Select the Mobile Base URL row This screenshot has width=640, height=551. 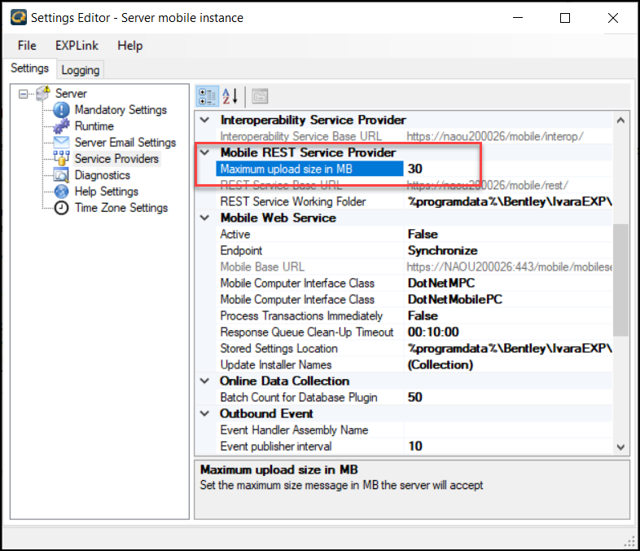(x=414, y=267)
